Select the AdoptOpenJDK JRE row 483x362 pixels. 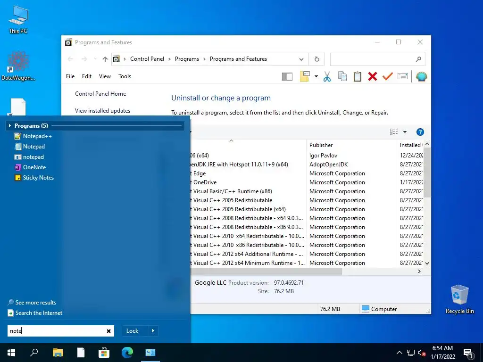click(x=307, y=165)
